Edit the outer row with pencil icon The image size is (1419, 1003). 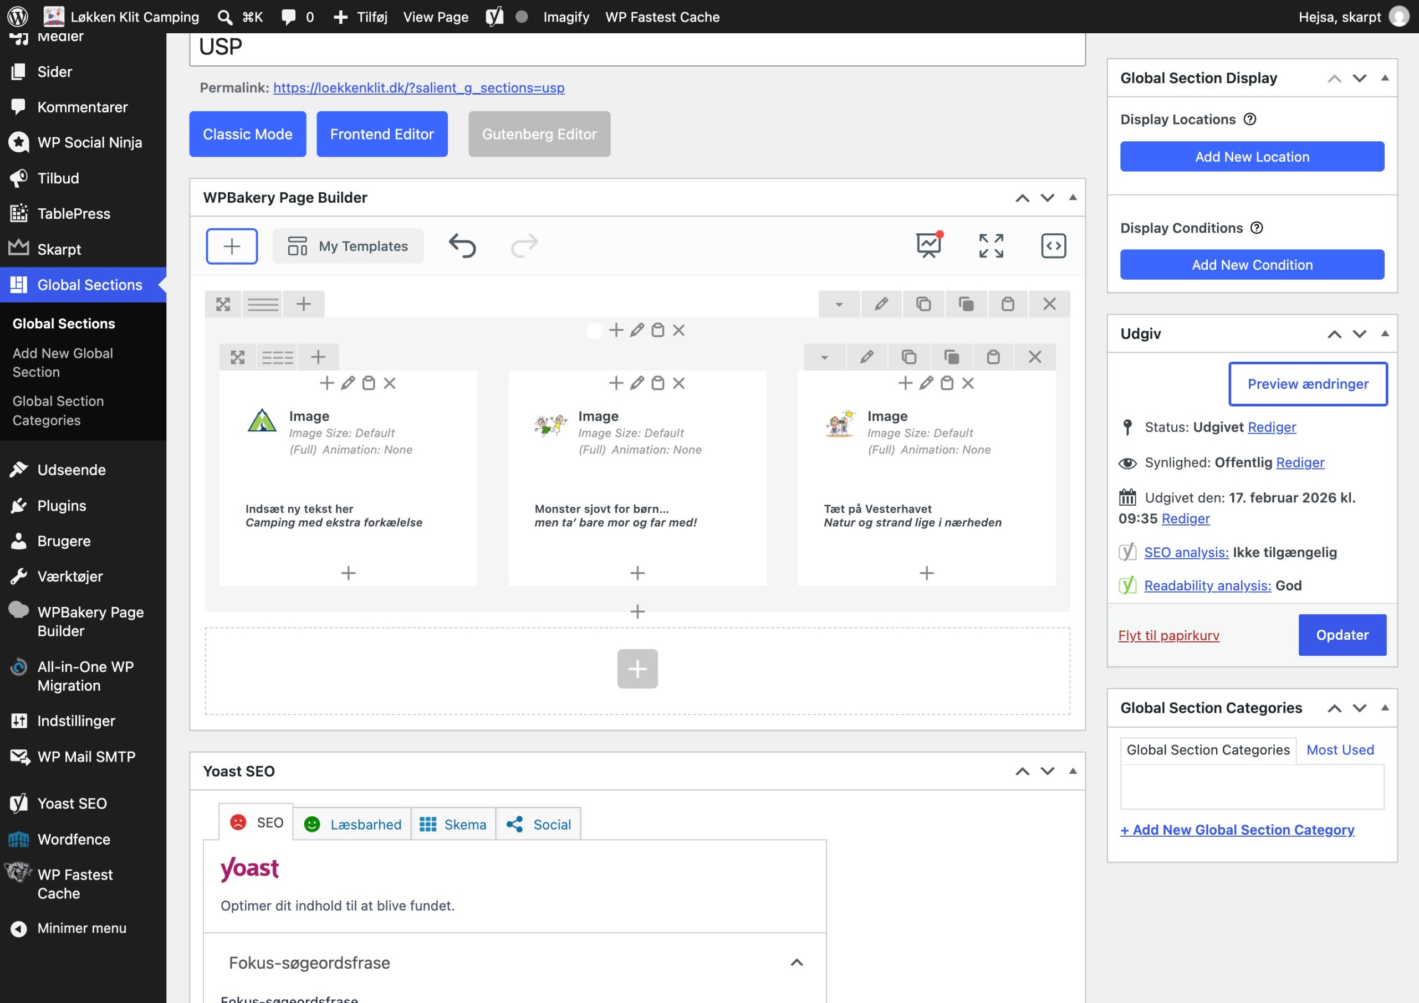pos(881,304)
